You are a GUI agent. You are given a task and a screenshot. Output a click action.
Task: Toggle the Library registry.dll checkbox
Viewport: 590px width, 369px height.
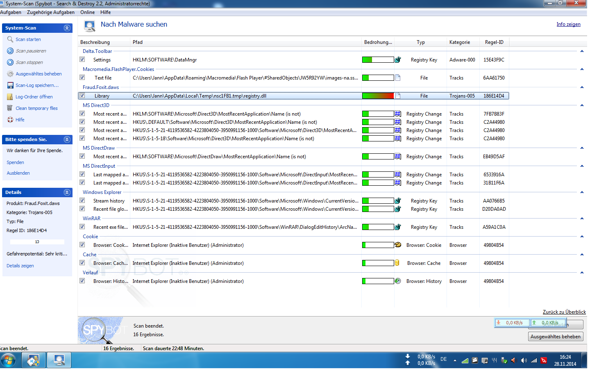coord(82,96)
